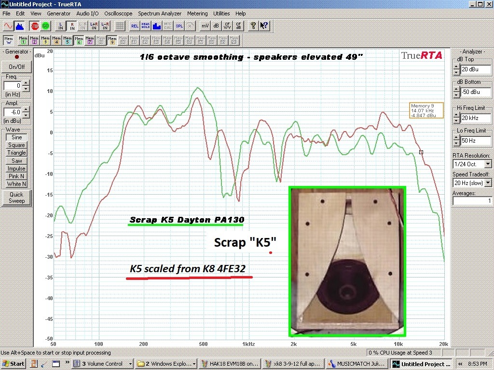The image size is (494, 370).
Task: Toggle memory slot Mem 9
Action: point(112,40)
